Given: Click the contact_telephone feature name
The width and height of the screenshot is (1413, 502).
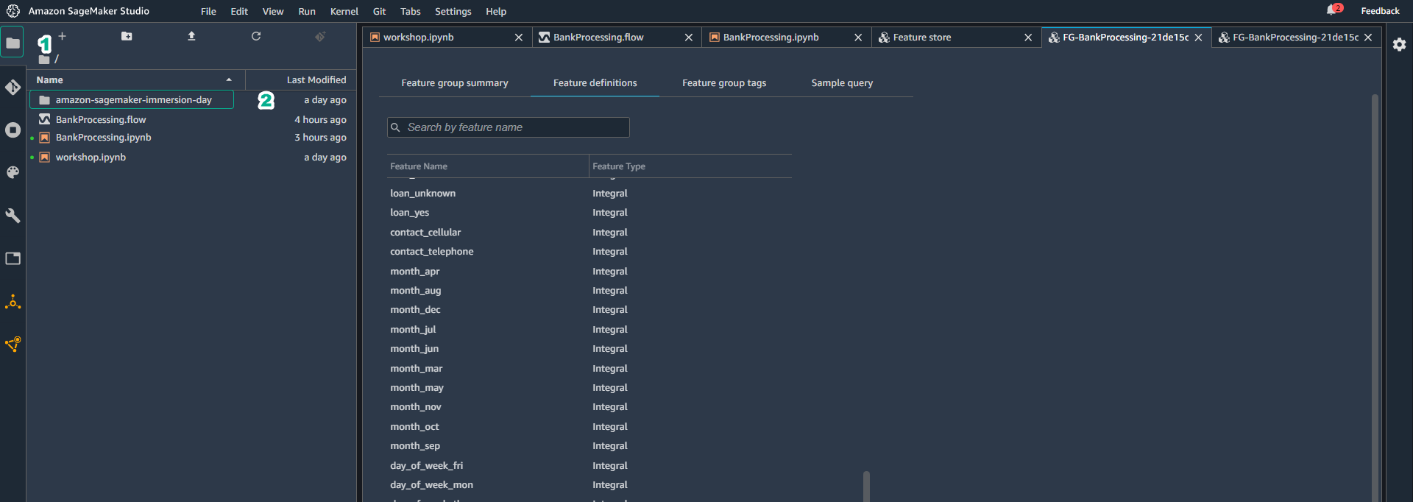Looking at the screenshot, I should click(432, 252).
